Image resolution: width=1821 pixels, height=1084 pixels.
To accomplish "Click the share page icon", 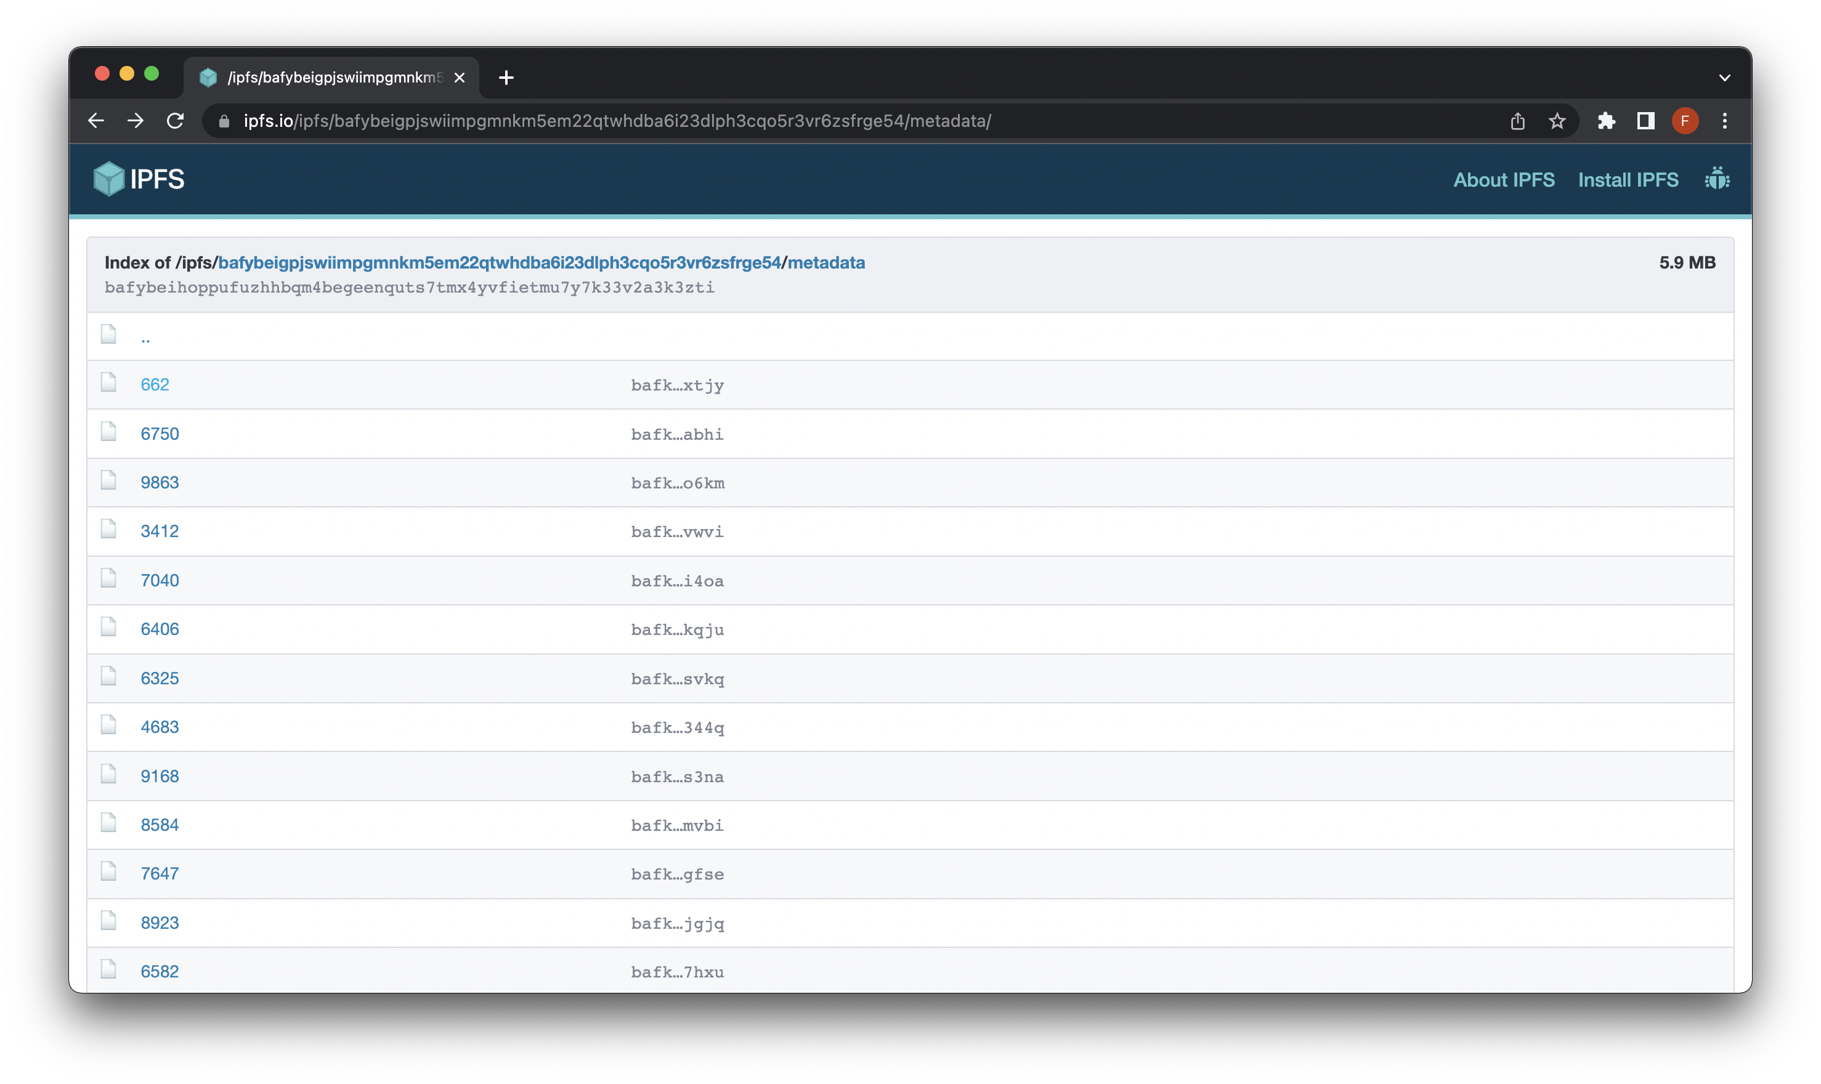I will tap(1518, 121).
